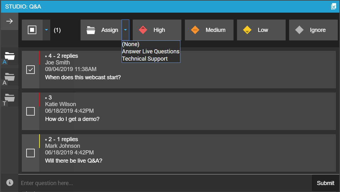
Task: Open the second folder icon labeled A
Action: 9,78
